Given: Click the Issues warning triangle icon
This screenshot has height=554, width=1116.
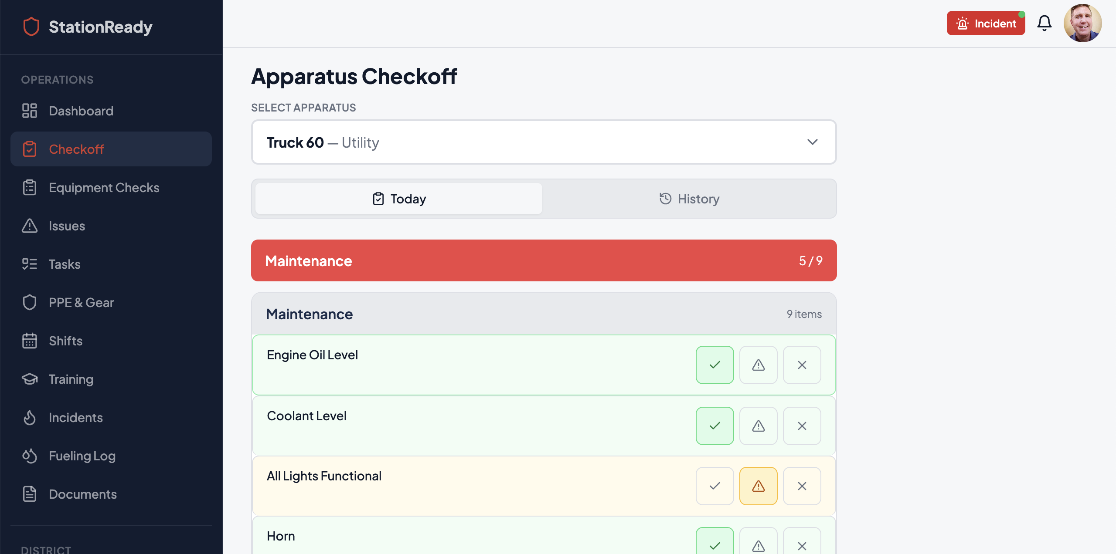Looking at the screenshot, I should pyautogui.click(x=30, y=226).
